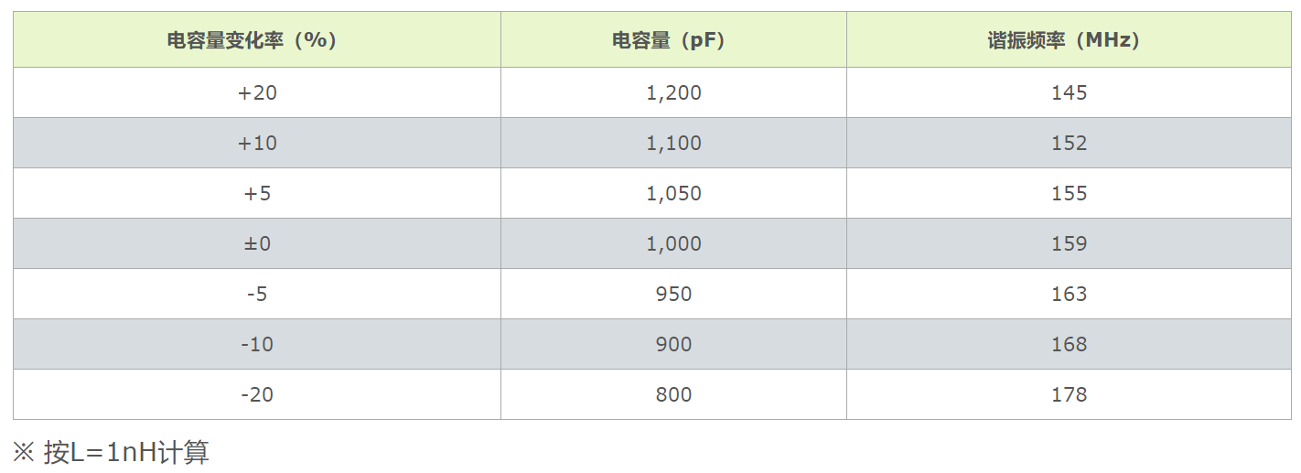Select the 1,050 capacitance value
Image resolution: width=1301 pixels, height=473 pixels.
click(x=673, y=193)
